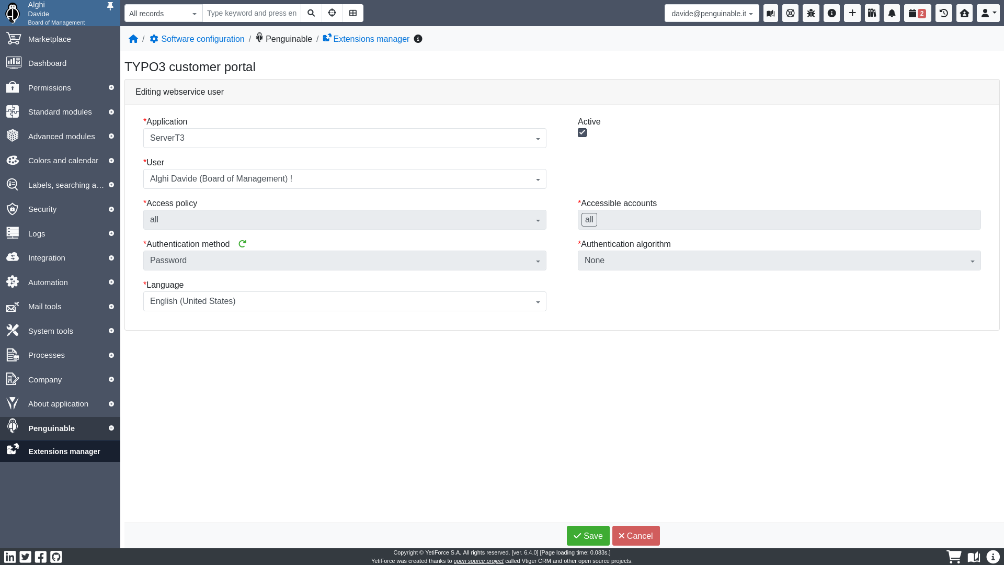
Task: Click the bug report icon in top toolbar
Action: 811,14
